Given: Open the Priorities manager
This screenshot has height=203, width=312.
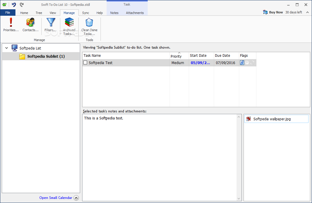Looking at the screenshot, I should (x=11, y=25).
